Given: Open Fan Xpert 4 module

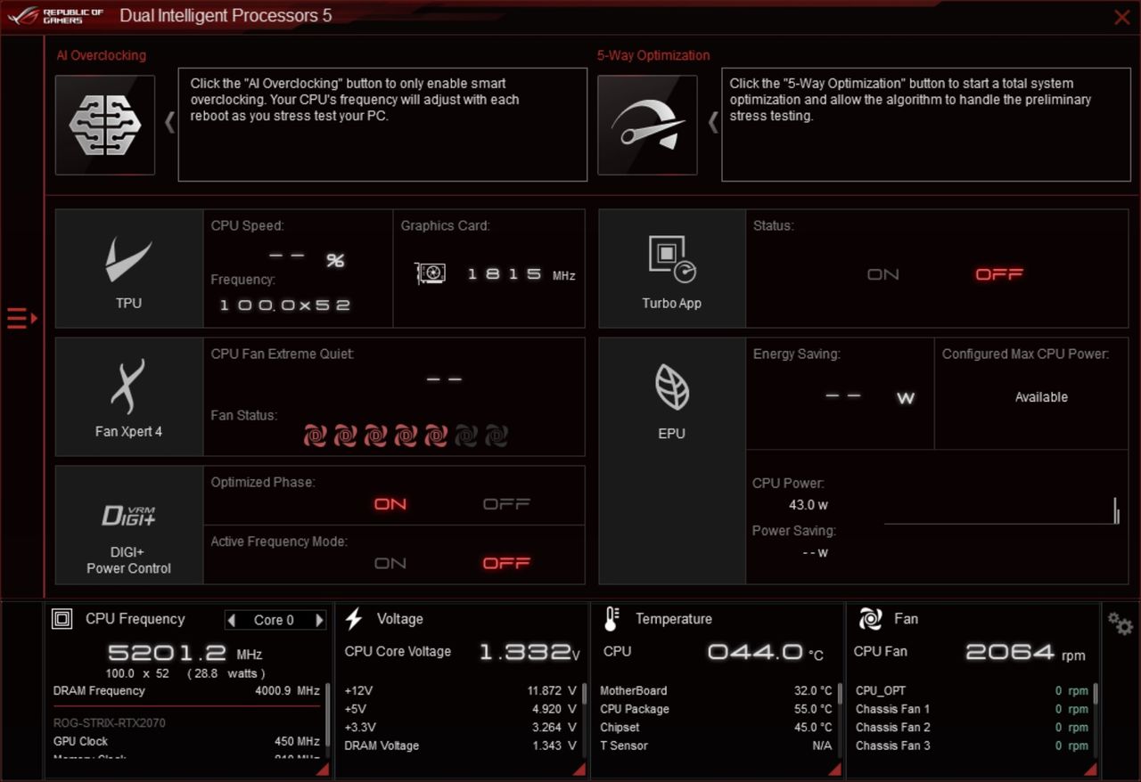Looking at the screenshot, I should pos(129,397).
